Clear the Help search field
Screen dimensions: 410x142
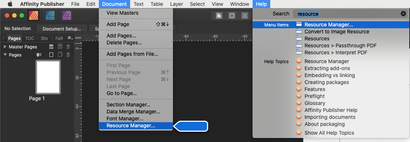[403, 14]
